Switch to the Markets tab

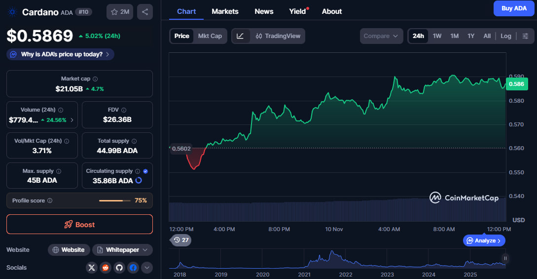[x=225, y=11]
